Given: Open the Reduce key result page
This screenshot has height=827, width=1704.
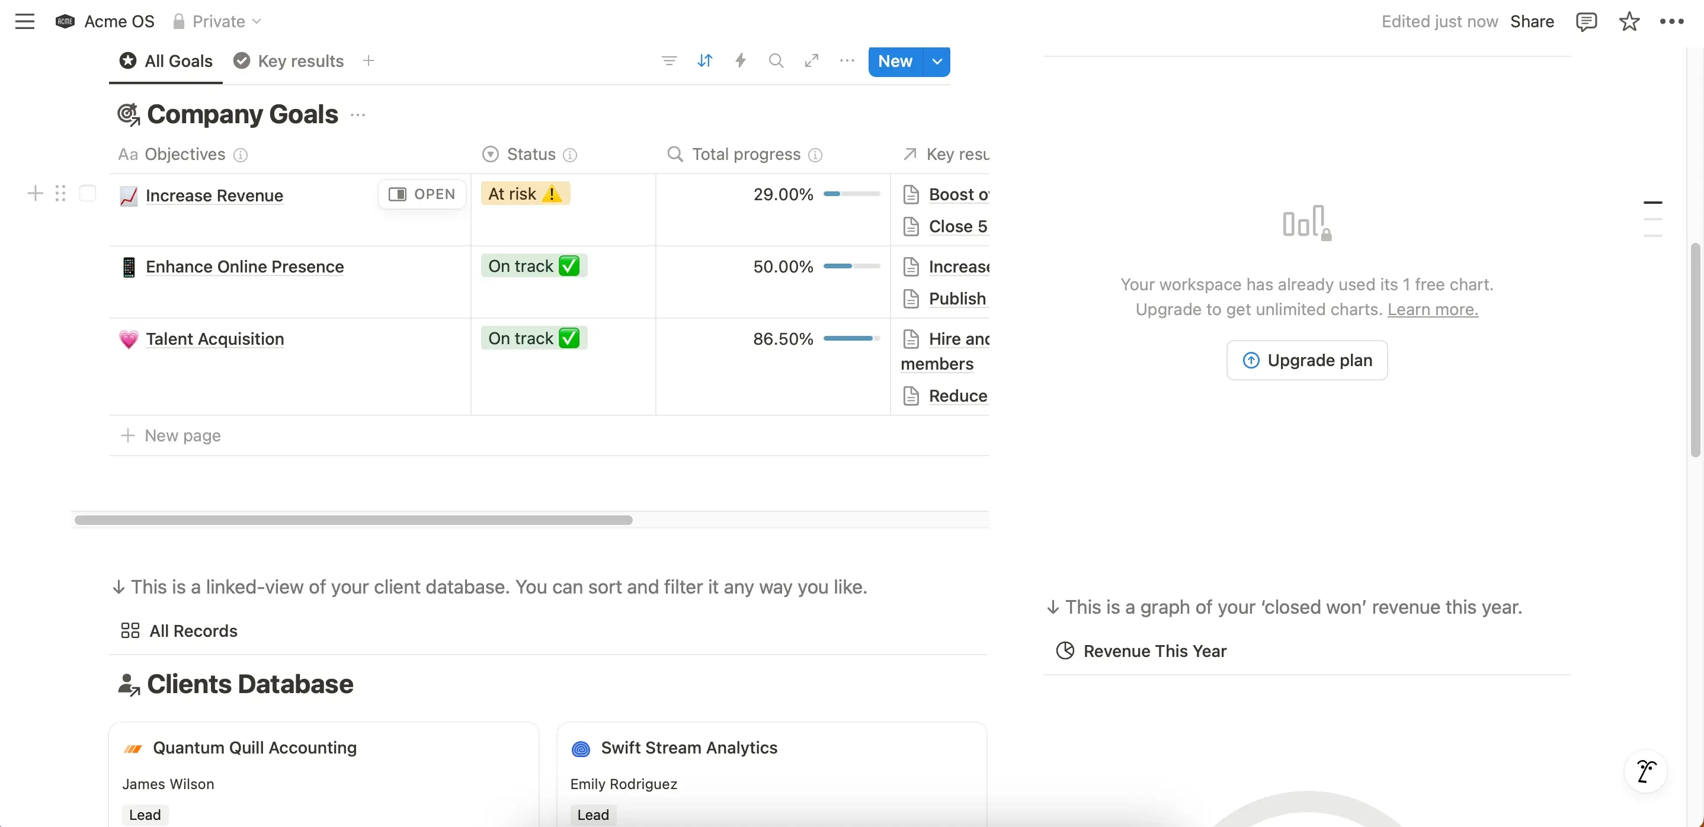Looking at the screenshot, I should [x=946, y=396].
